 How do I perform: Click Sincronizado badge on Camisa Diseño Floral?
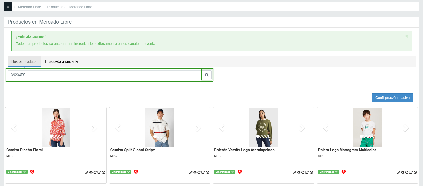point(17,172)
